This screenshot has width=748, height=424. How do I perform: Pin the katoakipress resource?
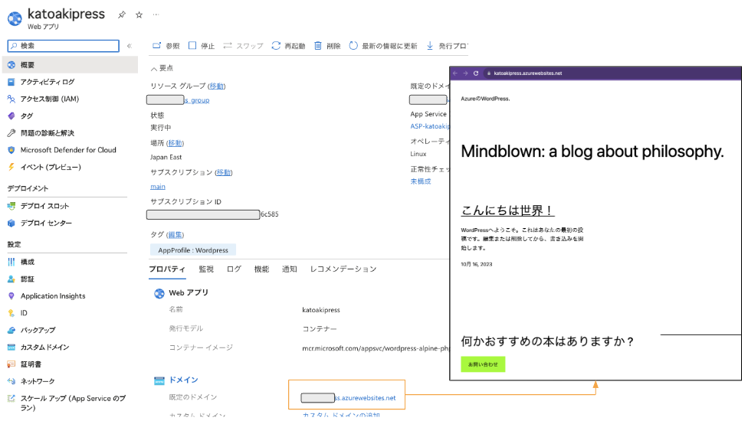click(122, 15)
